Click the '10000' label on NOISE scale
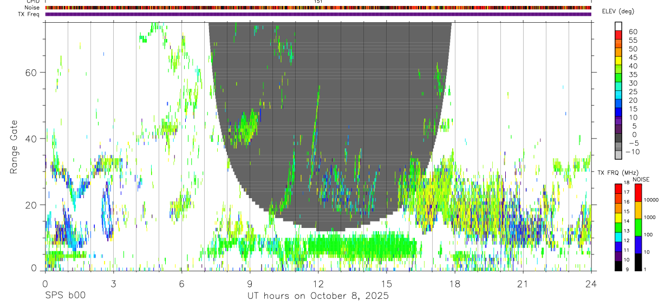Screen dimensions: 665x307 650,200
